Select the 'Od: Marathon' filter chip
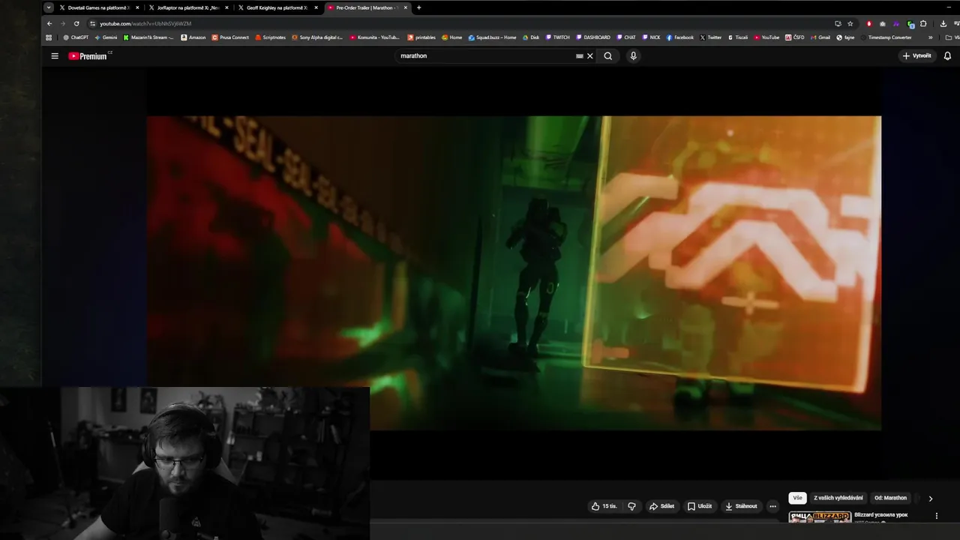960x540 pixels. pyautogui.click(x=890, y=498)
